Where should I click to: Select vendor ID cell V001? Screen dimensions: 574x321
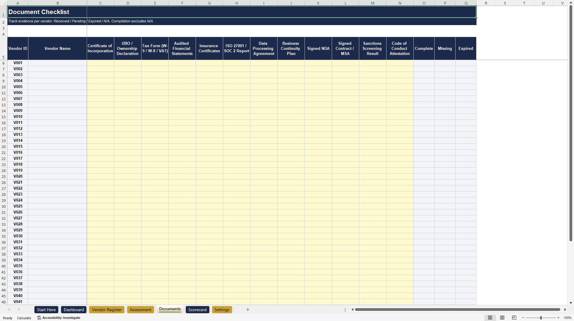[x=18, y=63]
